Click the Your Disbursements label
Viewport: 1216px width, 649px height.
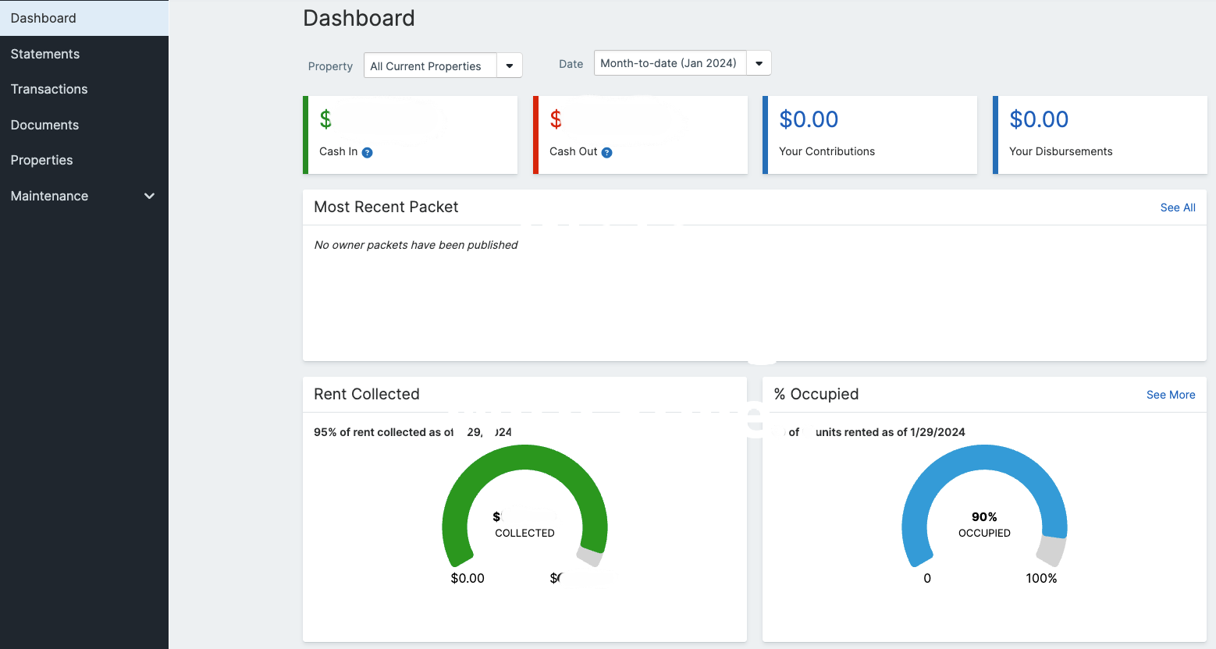tap(1061, 151)
